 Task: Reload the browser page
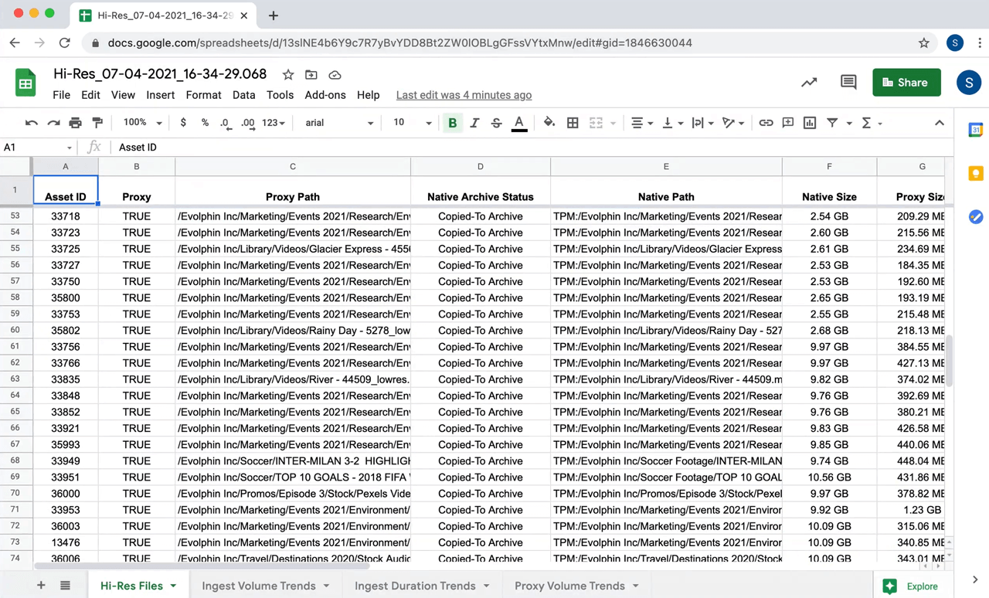point(65,43)
